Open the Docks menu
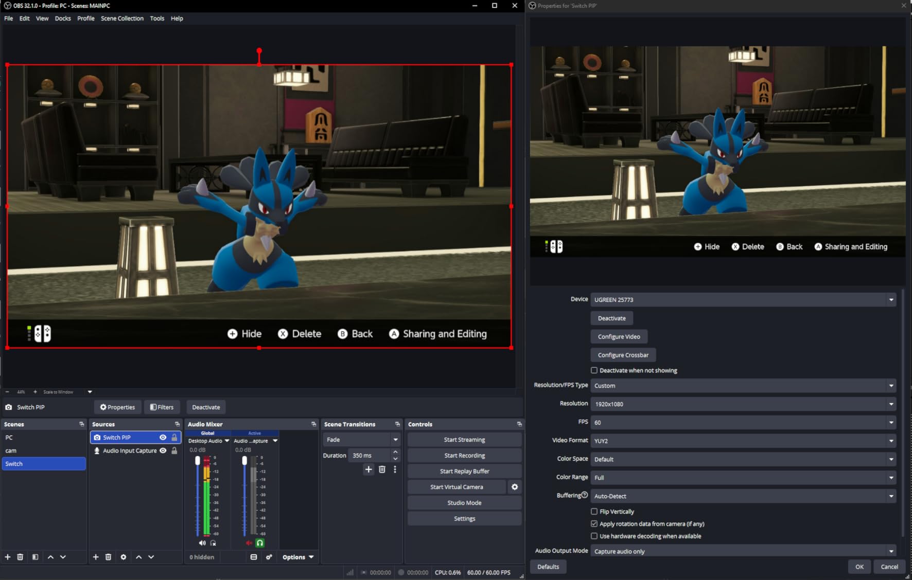 coord(63,19)
